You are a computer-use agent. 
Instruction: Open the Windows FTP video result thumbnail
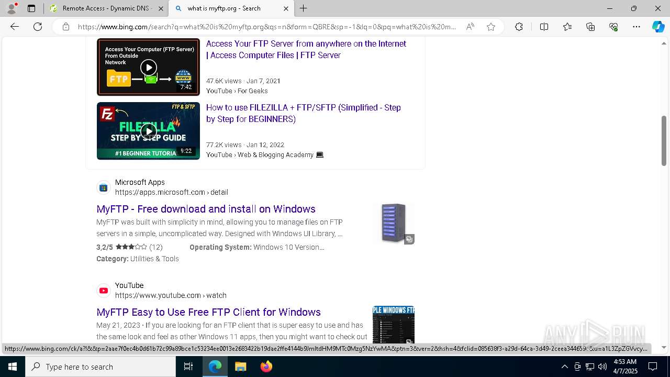pyautogui.click(x=394, y=325)
